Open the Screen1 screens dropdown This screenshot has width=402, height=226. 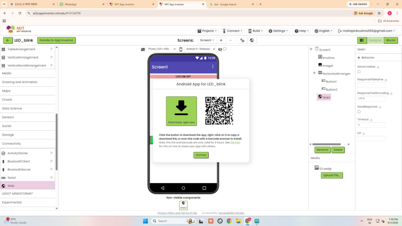tap(207, 40)
